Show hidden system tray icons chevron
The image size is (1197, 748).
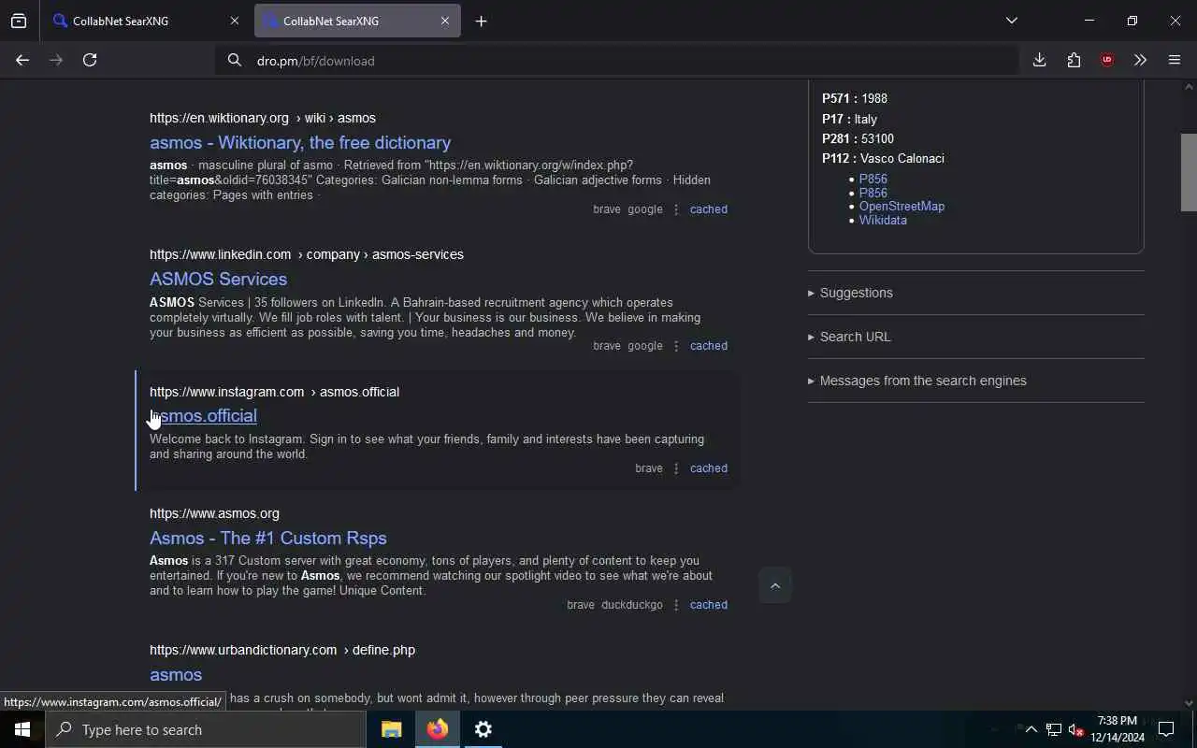tap(1031, 729)
